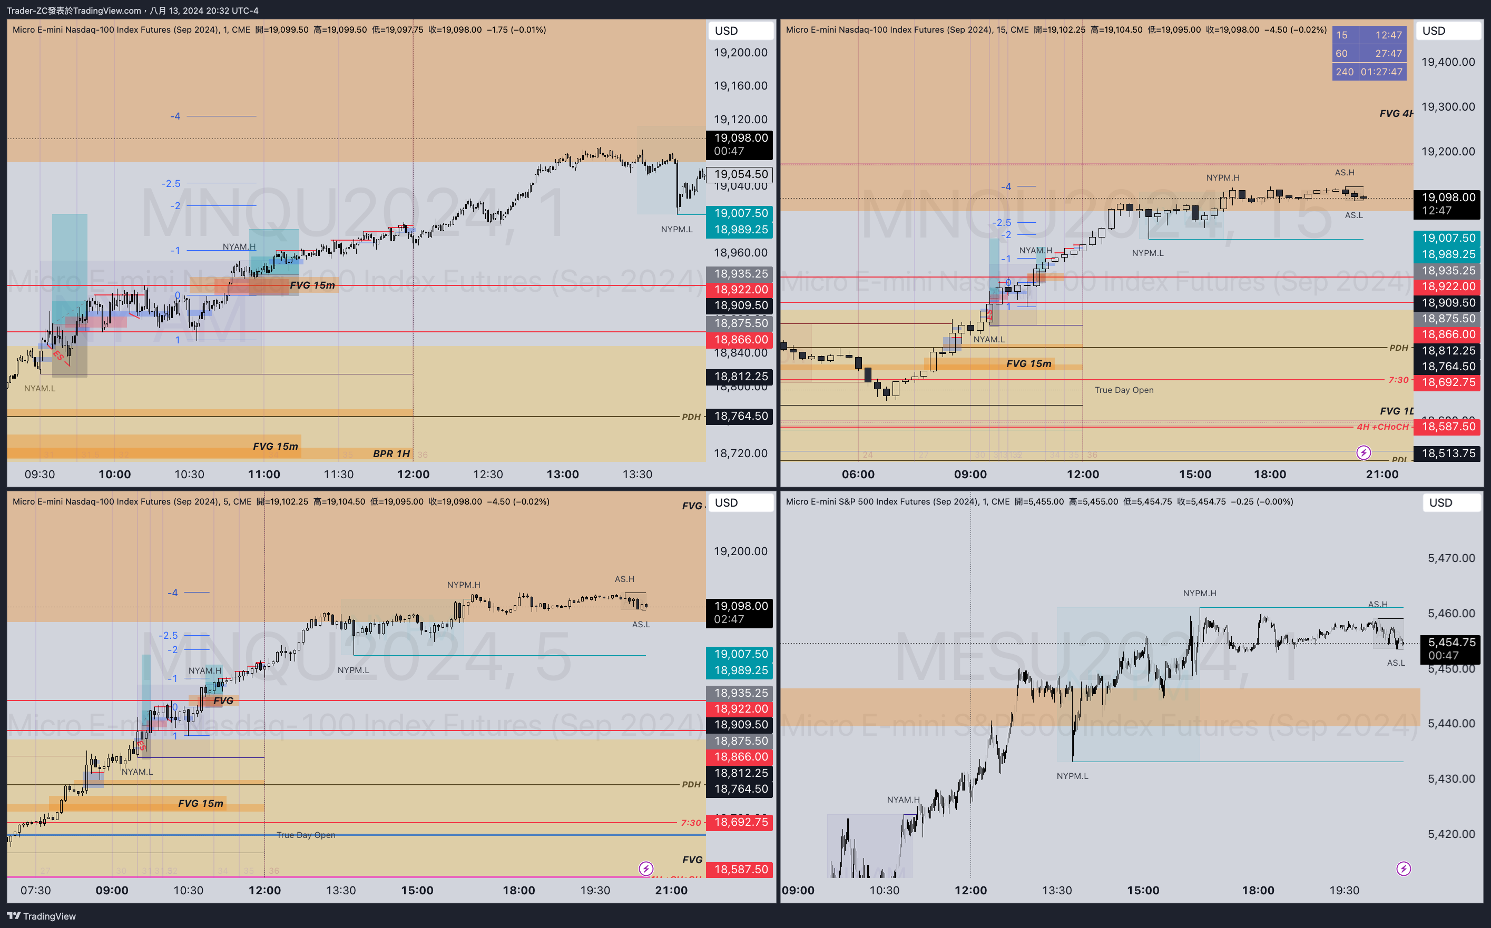Open the TradingView logo at bottom left
This screenshot has width=1491, height=928.
click(41, 916)
